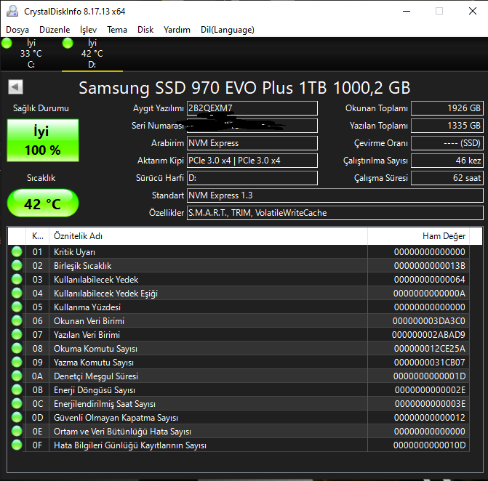Click raw value 000000003DA3C0
Image resolution: width=488 pixels, height=481 pixels.
[x=428, y=321]
